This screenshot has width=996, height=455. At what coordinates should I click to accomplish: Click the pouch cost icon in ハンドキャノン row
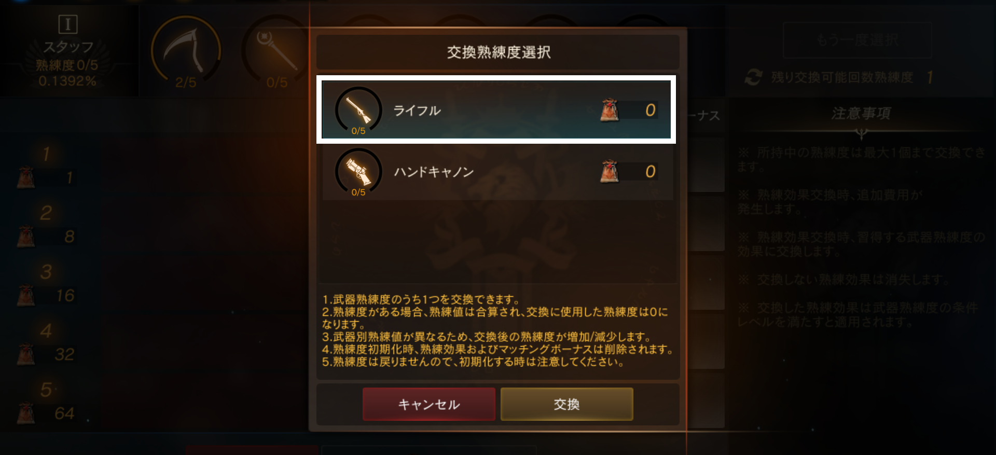[610, 172]
